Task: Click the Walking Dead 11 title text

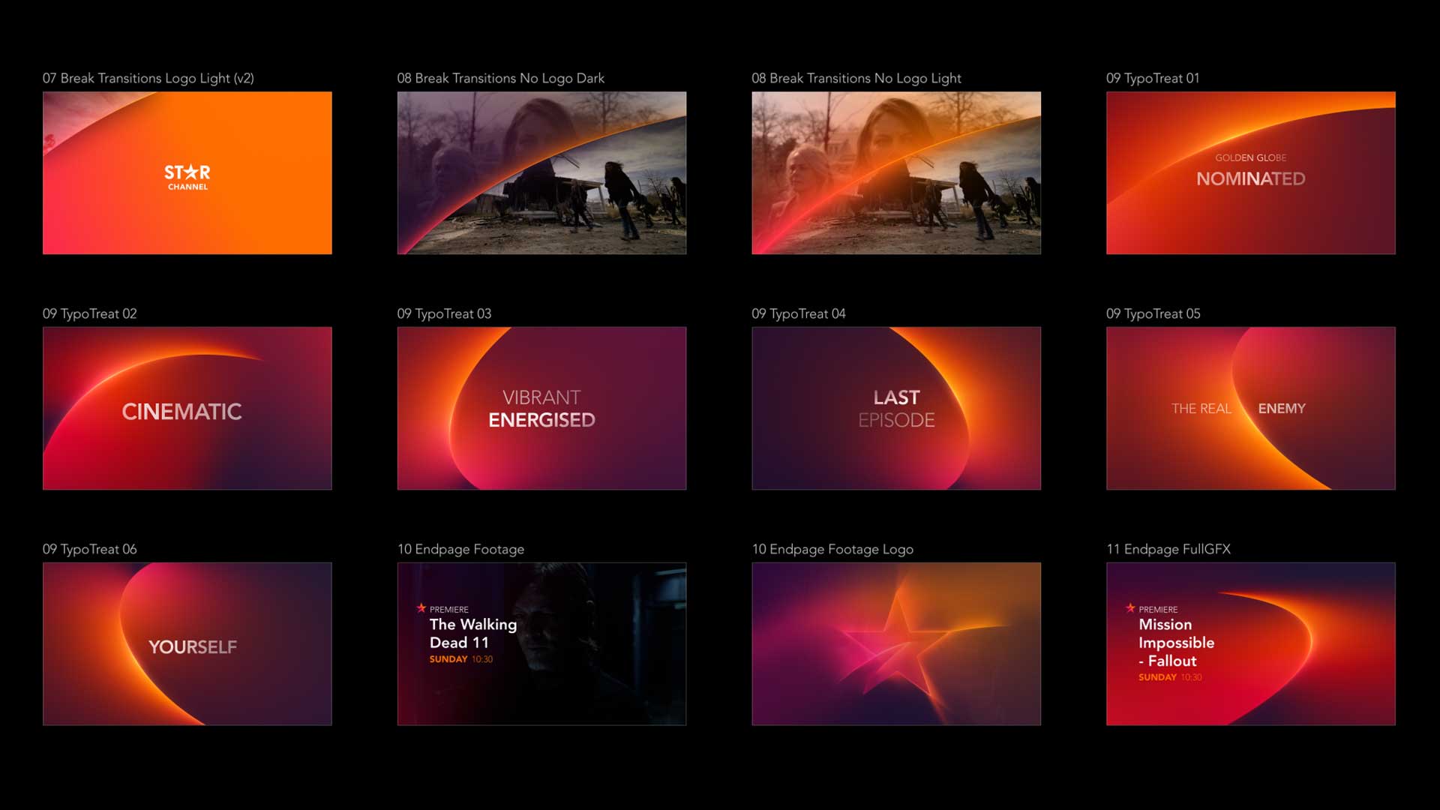Action: (472, 634)
